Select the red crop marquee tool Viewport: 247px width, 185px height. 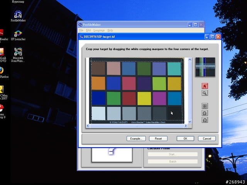(205, 86)
